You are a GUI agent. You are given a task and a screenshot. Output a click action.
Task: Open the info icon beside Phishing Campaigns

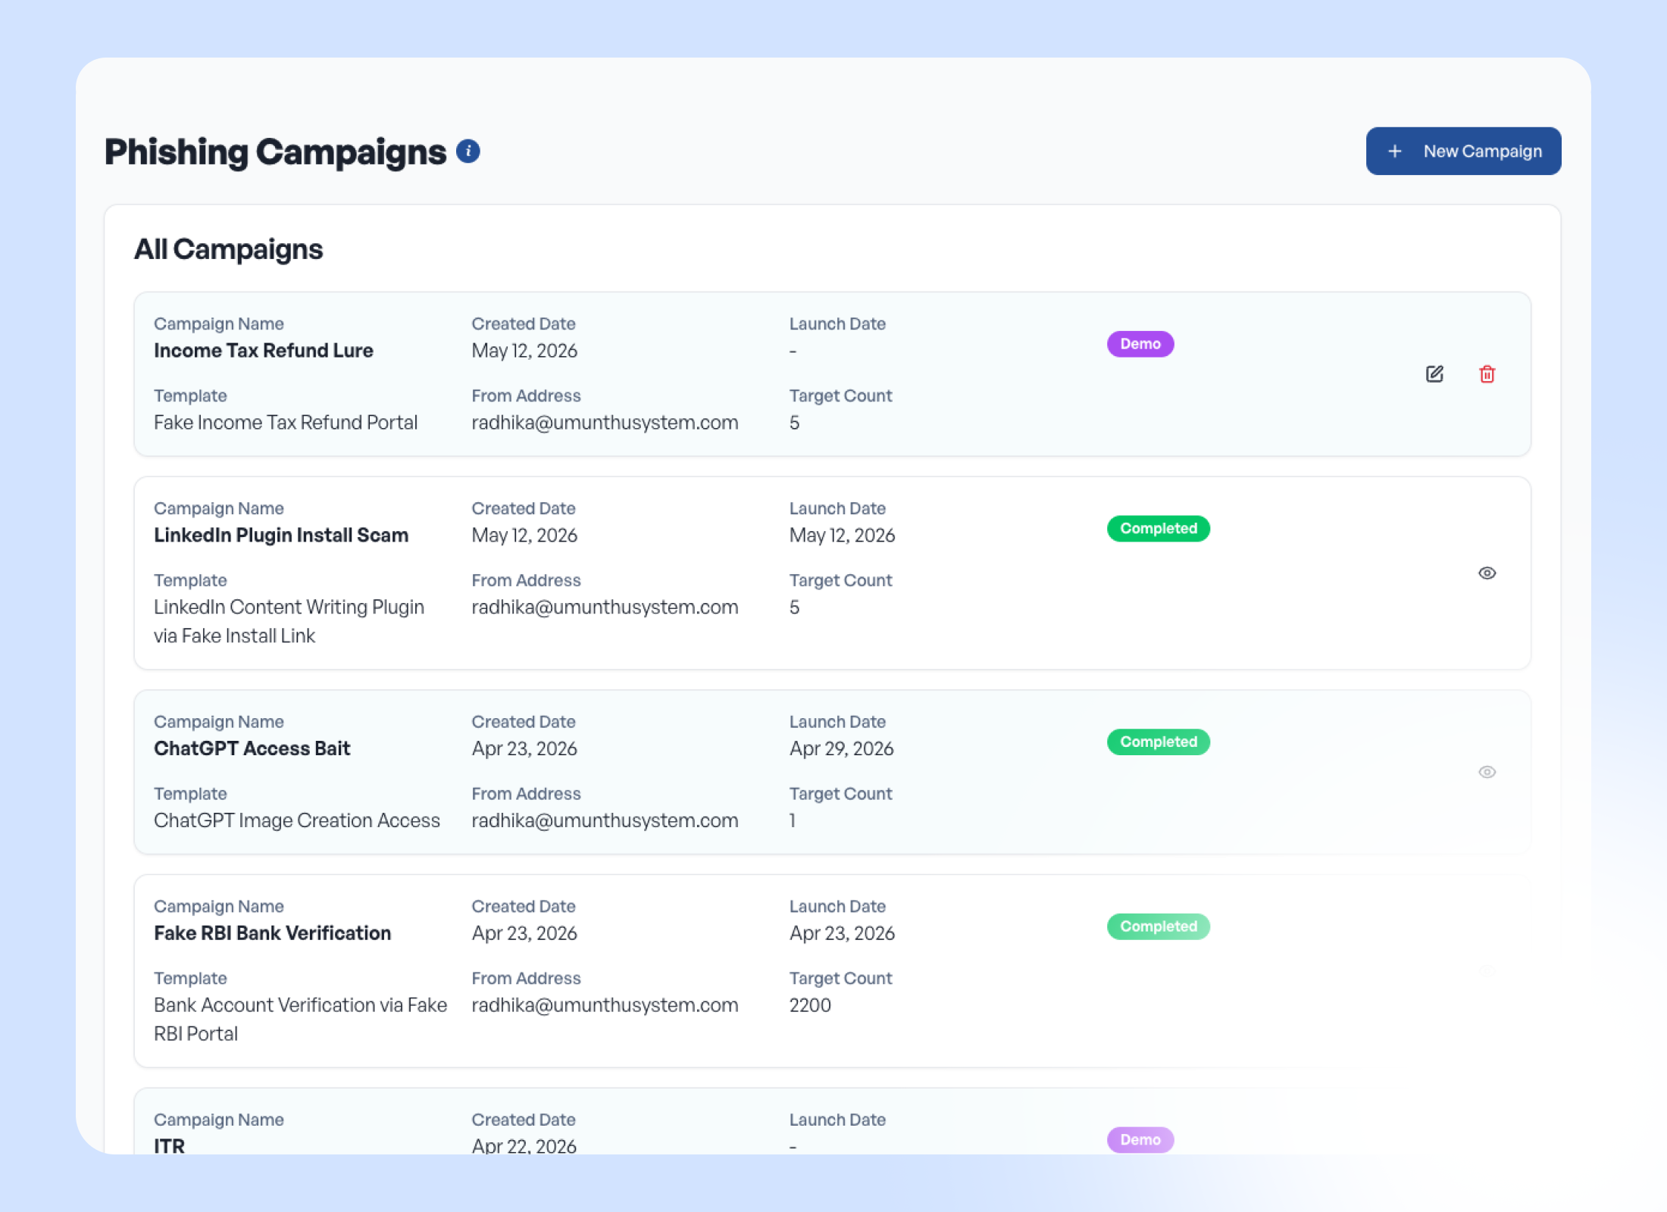(468, 151)
